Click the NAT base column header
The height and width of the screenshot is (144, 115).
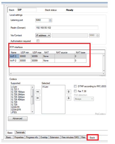click(x=81, y=52)
